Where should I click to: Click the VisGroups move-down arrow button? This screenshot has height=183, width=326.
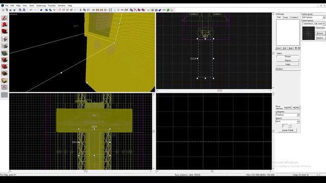pyautogui.click(x=296, y=48)
